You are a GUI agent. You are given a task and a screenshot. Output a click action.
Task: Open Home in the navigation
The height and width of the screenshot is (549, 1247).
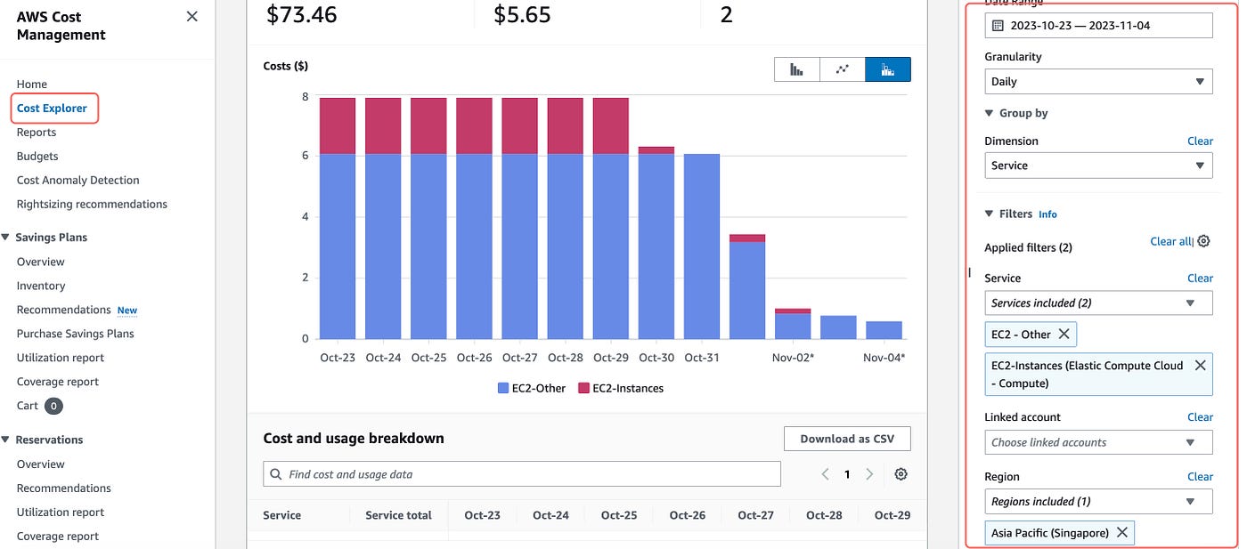point(32,84)
